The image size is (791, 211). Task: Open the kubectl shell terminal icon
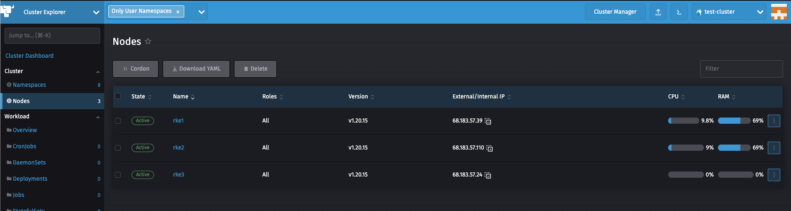click(679, 12)
